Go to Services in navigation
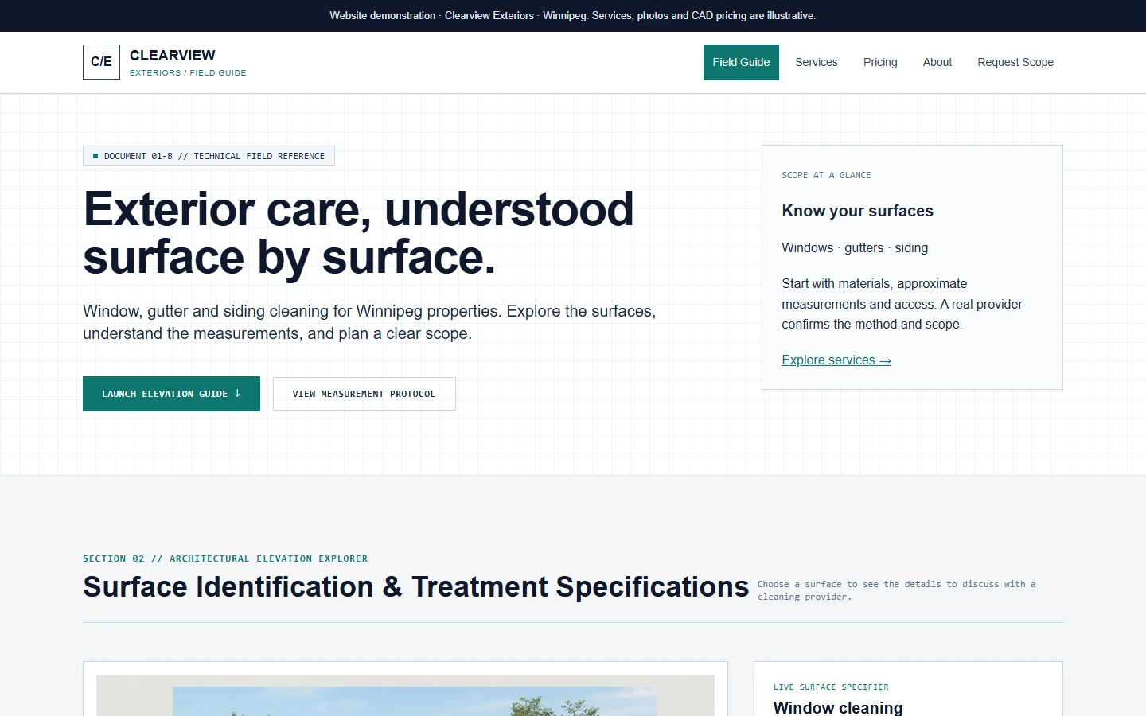 coord(817,62)
